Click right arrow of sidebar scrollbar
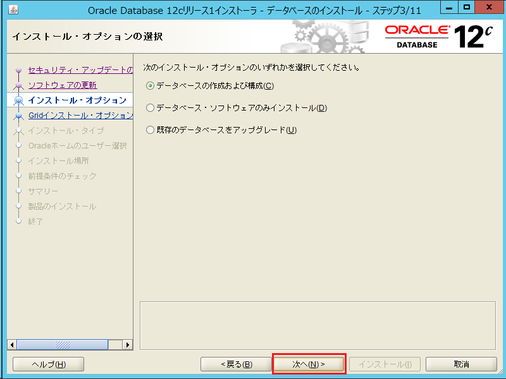The image size is (506, 379). 128,345
